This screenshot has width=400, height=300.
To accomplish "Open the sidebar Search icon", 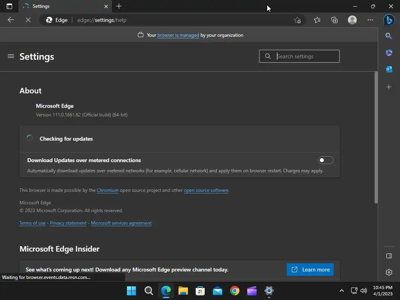I will point(389,36).
